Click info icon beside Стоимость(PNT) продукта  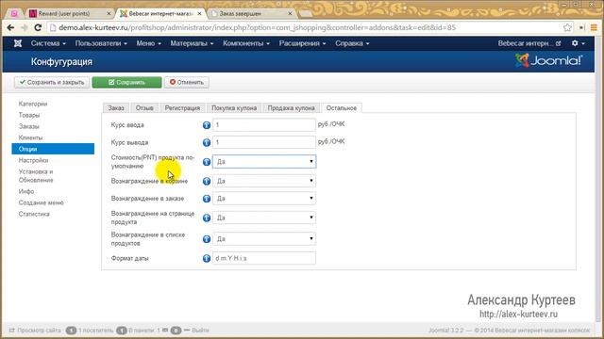[207, 162]
